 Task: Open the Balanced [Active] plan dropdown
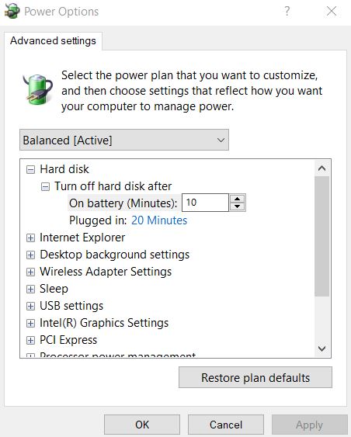click(124, 140)
